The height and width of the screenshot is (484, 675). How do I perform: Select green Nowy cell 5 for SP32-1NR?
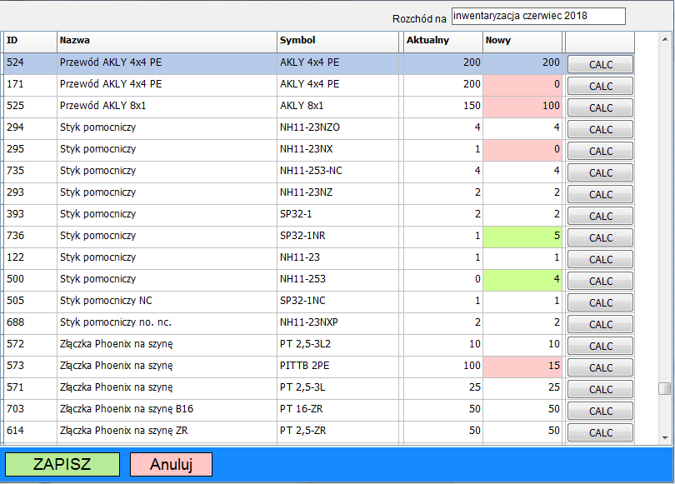(522, 237)
